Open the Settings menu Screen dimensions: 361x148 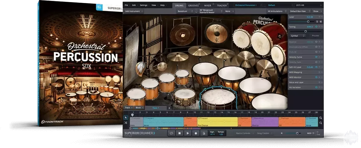145,5
